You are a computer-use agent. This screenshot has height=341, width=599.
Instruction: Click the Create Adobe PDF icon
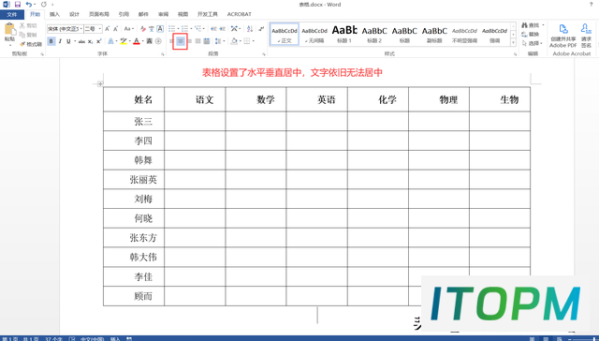(562, 36)
